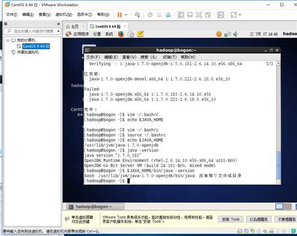The height and width of the screenshot is (236, 297).
Task: Open terminal 文件(F) menu
Action: (93, 57)
